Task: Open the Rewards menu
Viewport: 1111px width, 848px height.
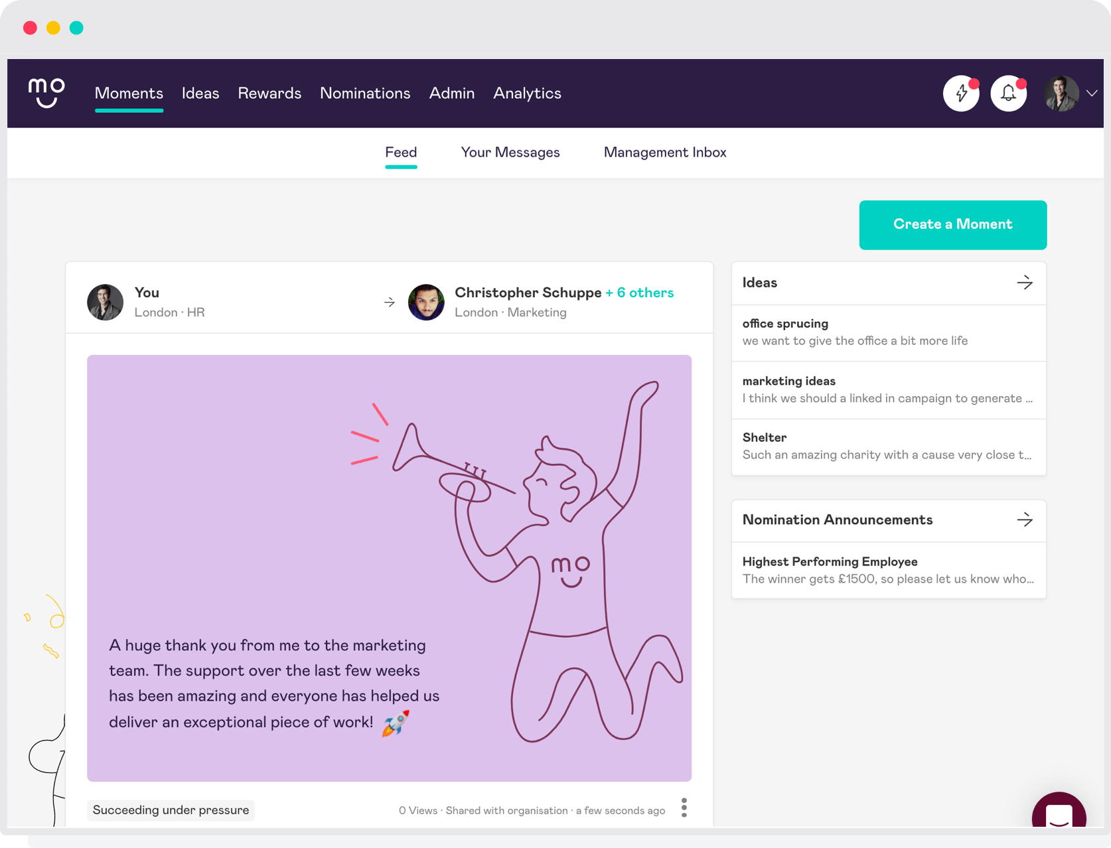Action: (x=269, y=94)
